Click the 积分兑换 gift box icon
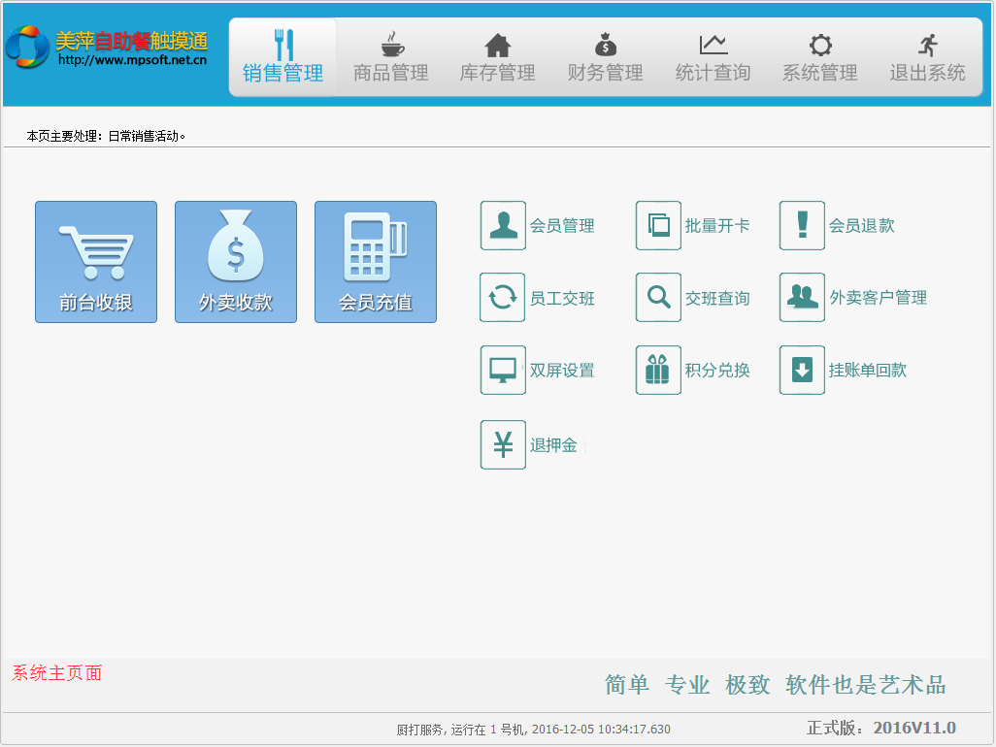This screenshot has height=747, width=996. (x=658, y=371)
